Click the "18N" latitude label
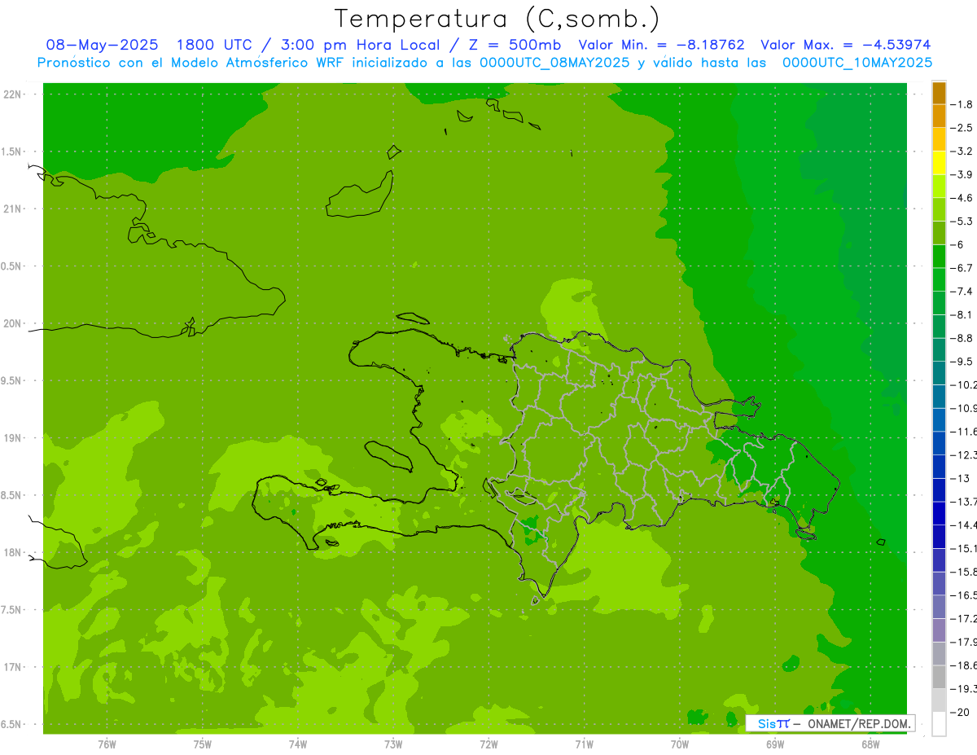The image size is (977, 755). pyautogui.click(x=13, y=553)
